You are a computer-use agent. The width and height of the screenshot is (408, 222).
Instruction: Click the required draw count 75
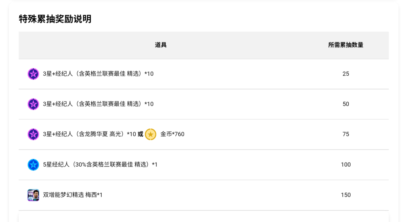point(346,134)
